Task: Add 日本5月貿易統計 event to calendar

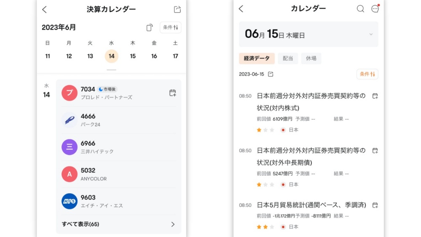Action: pos(375,205)
